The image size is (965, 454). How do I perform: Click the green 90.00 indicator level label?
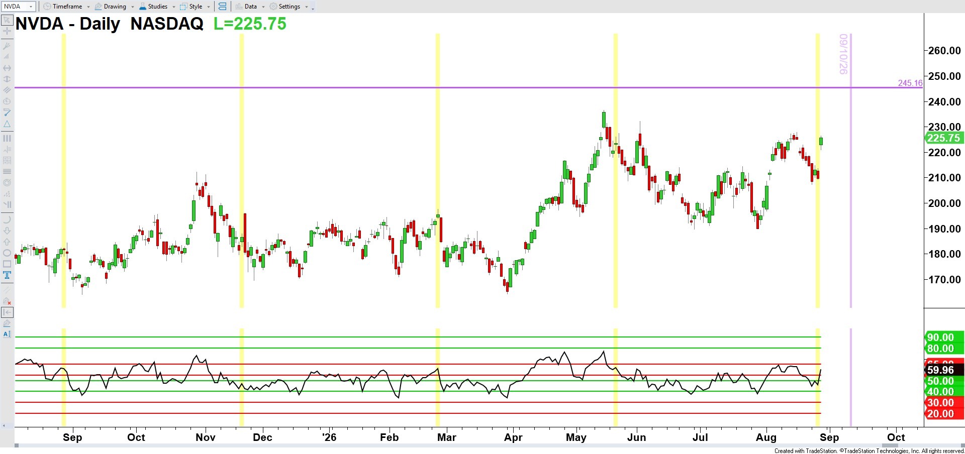coord(944,337)
